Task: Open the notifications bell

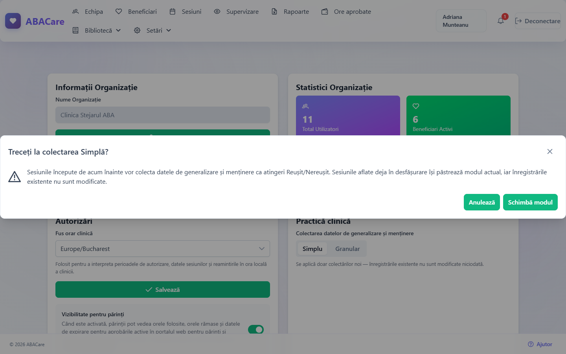Action: click(501, 21)
